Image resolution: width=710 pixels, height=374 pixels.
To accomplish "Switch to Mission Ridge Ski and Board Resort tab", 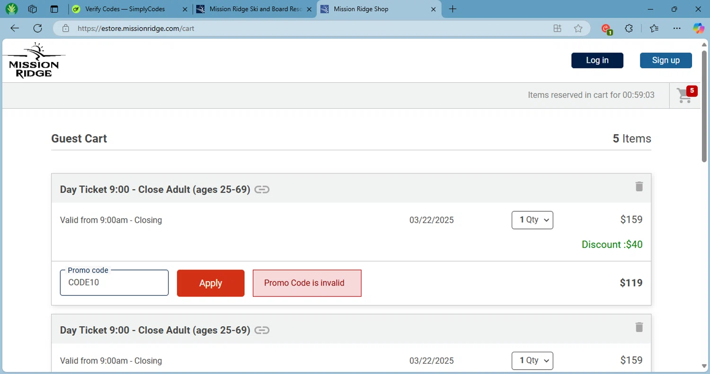I will point(255,9).
